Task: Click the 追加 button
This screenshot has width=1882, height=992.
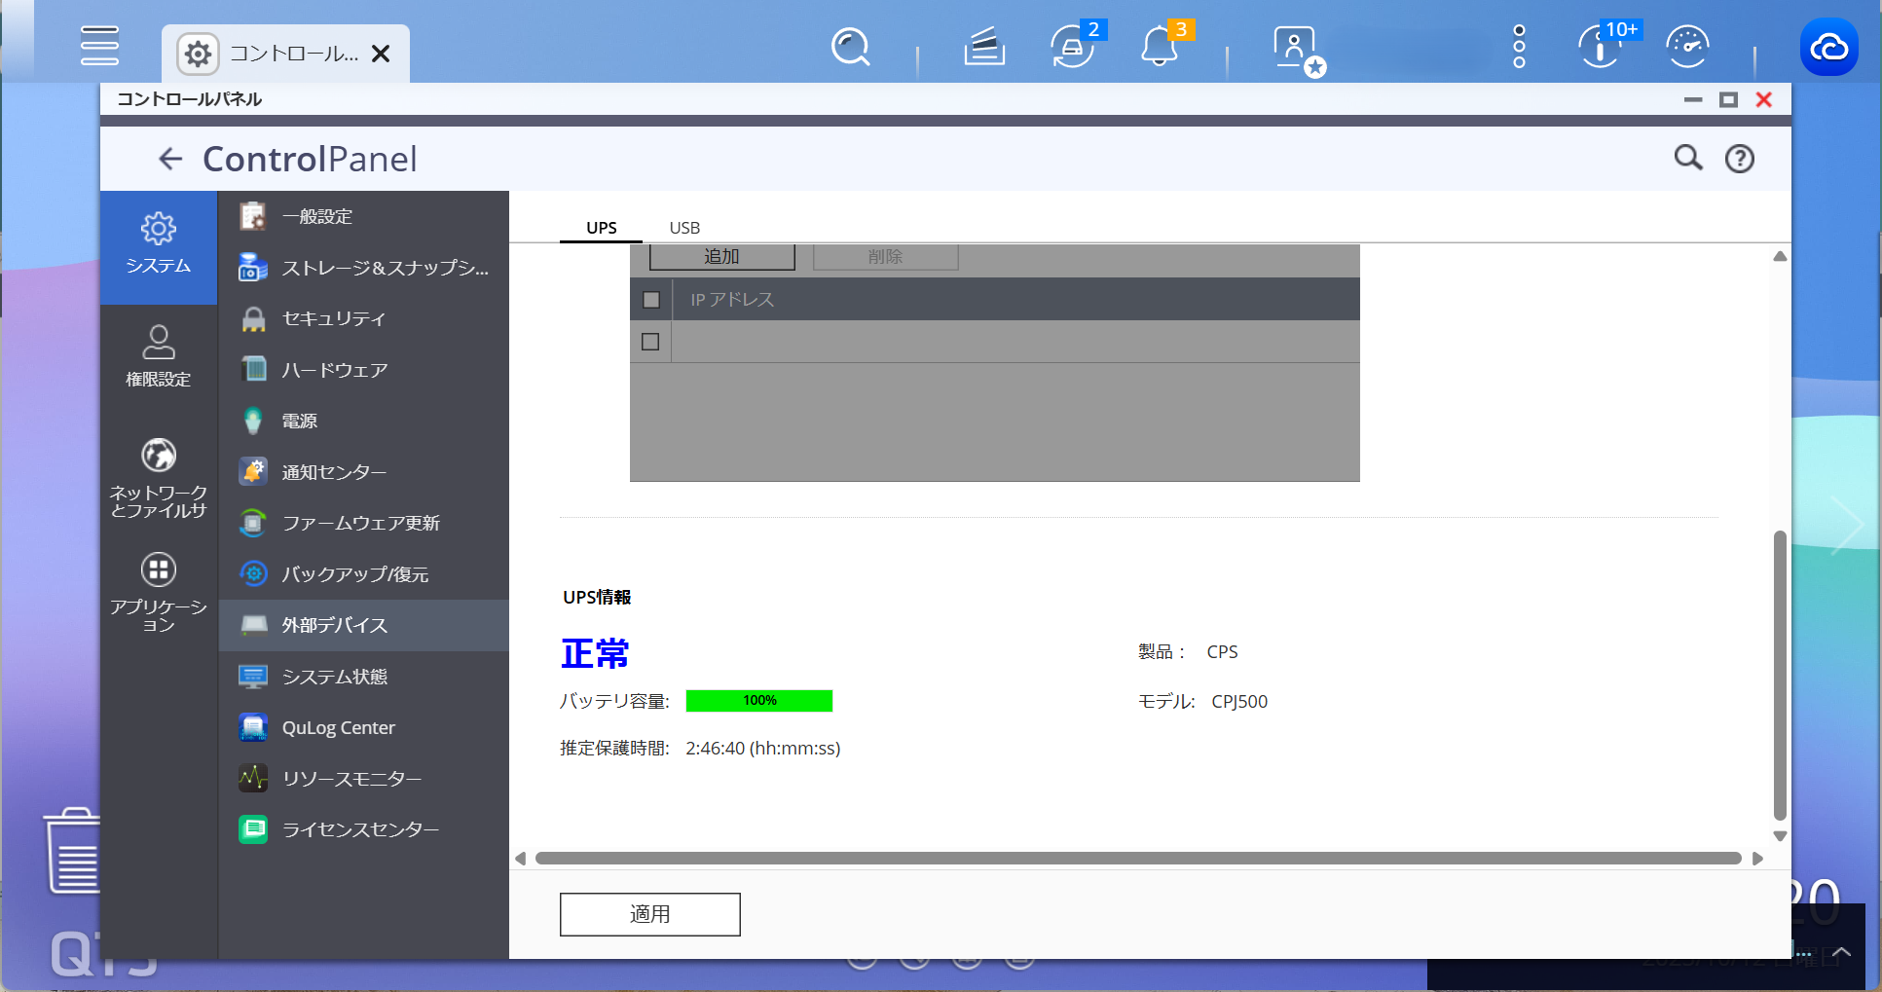Action: [721, 257]
